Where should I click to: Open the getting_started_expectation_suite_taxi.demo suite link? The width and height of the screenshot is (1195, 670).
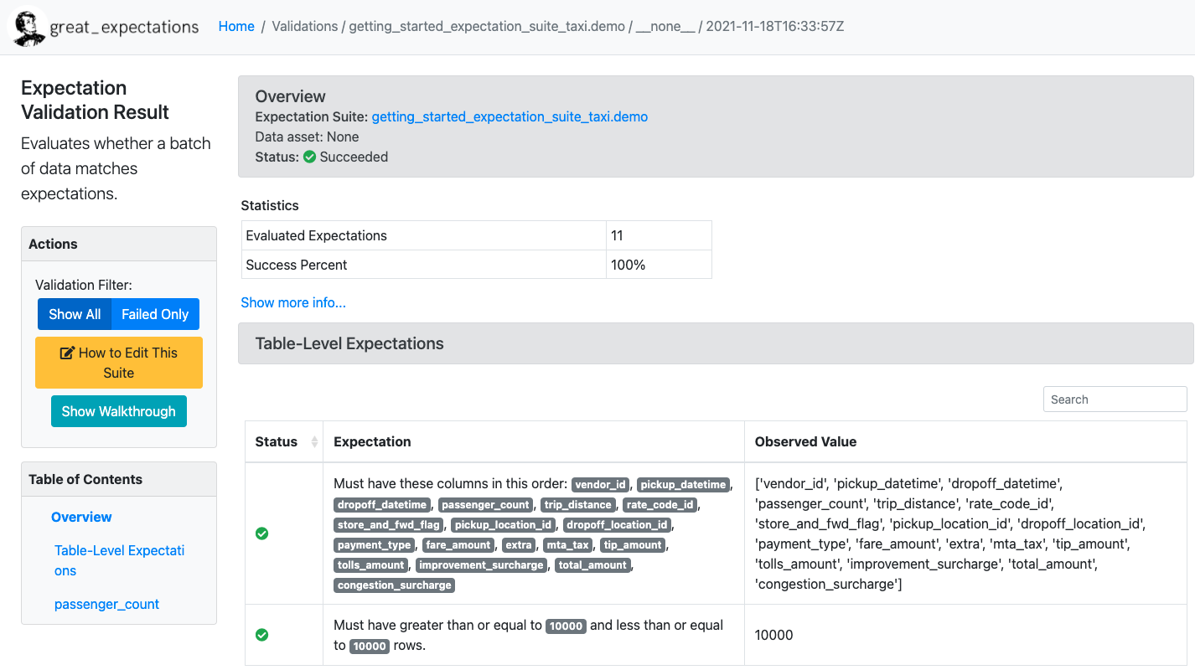[510, 117]
